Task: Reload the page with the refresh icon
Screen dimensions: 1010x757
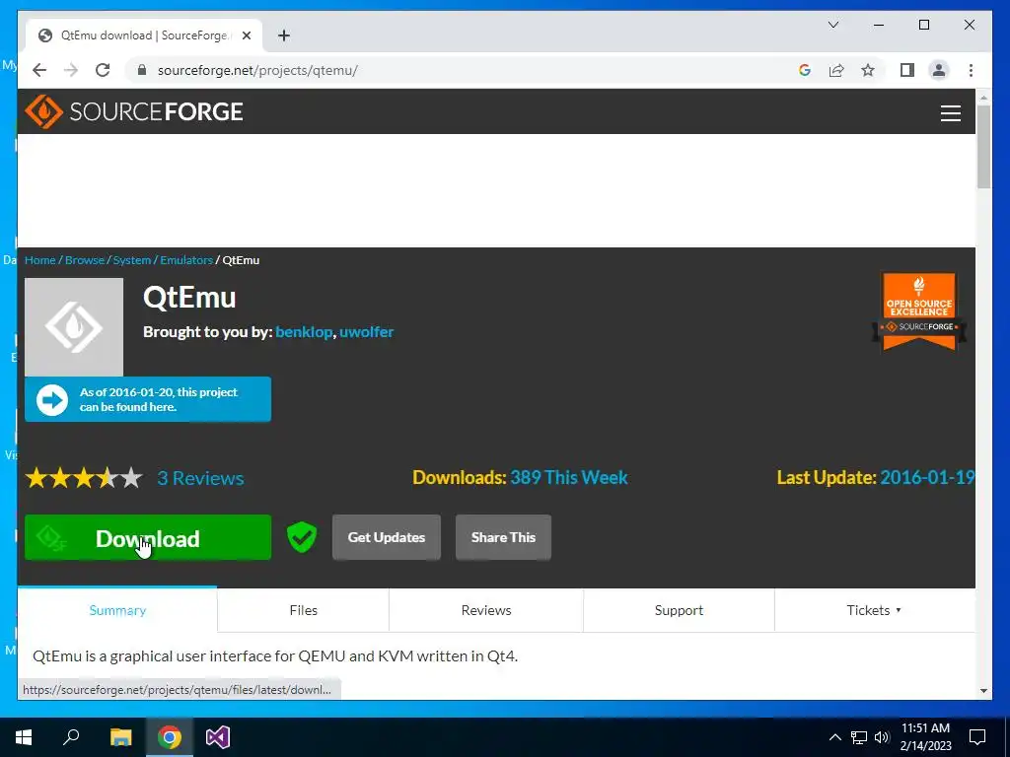Action: click(103, 70)
